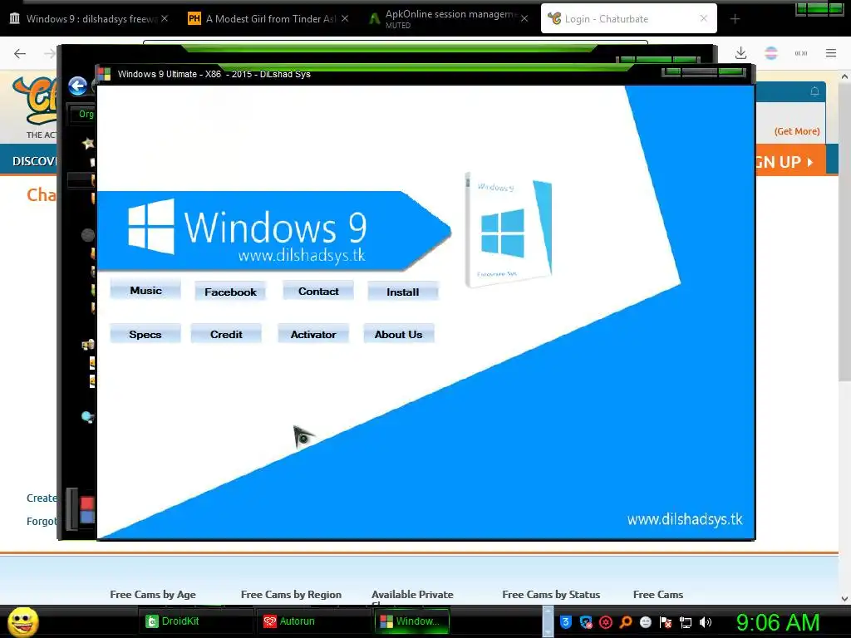Screen dimensions: 851x638
Task: Click the browser page vertical scrollbar thumb
Action: click(844, 233)
